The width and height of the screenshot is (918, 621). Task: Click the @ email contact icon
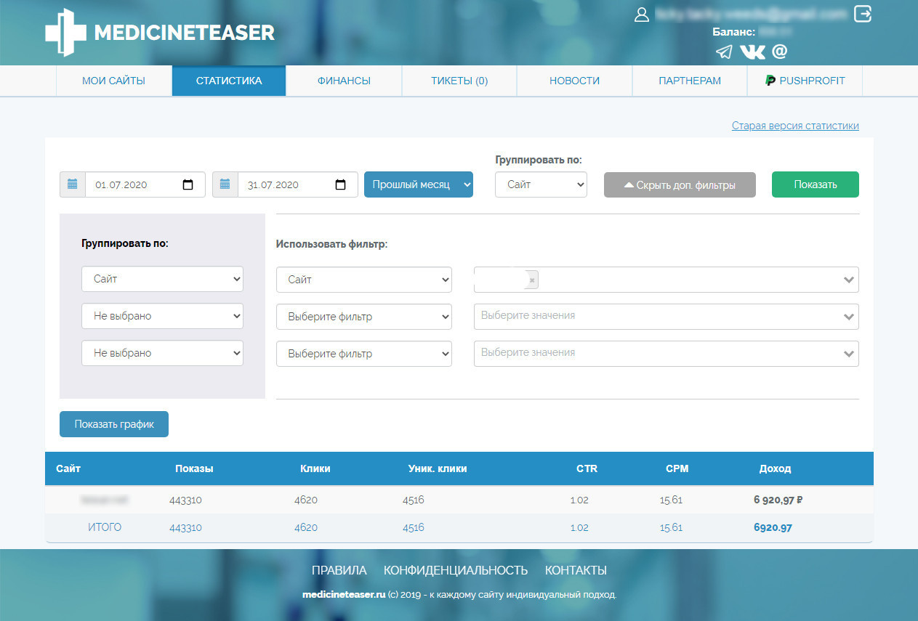tap(779, 52)
